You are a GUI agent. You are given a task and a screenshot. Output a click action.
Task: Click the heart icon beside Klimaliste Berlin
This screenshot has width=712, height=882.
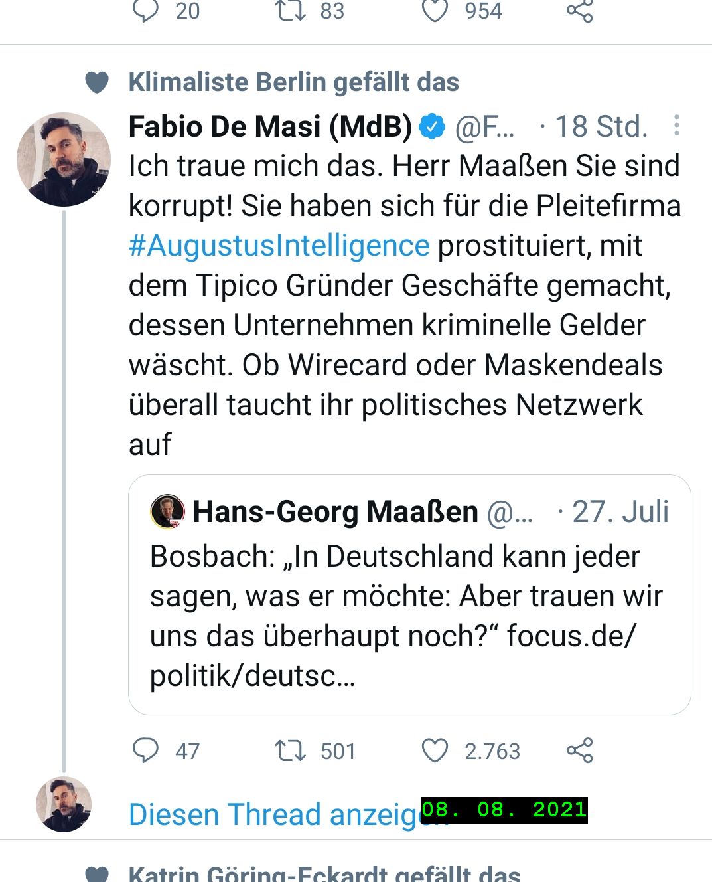(97, 82)
